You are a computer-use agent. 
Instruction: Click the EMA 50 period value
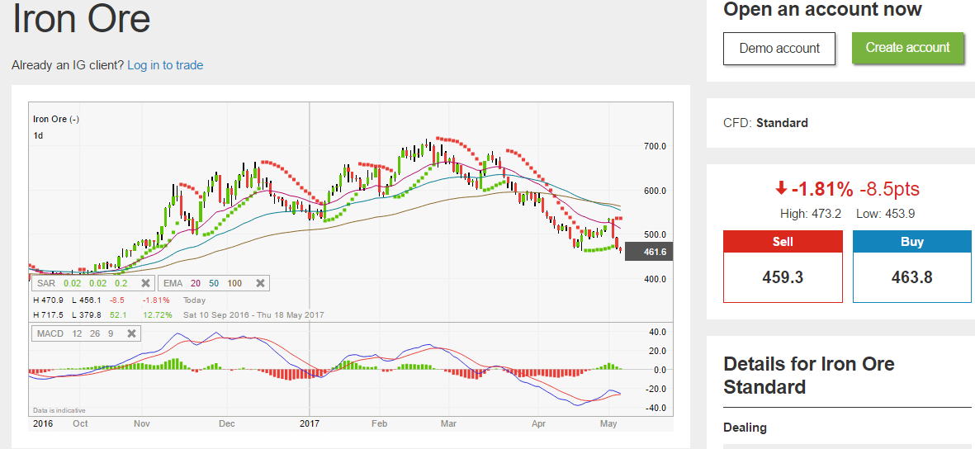click(x=213, y=284)
